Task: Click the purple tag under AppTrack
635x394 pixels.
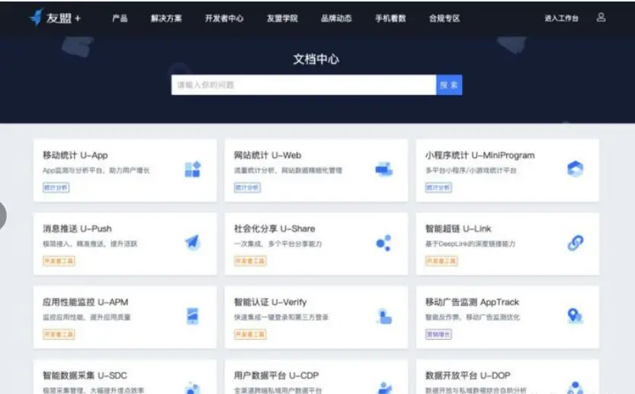Action: [438, 334]
